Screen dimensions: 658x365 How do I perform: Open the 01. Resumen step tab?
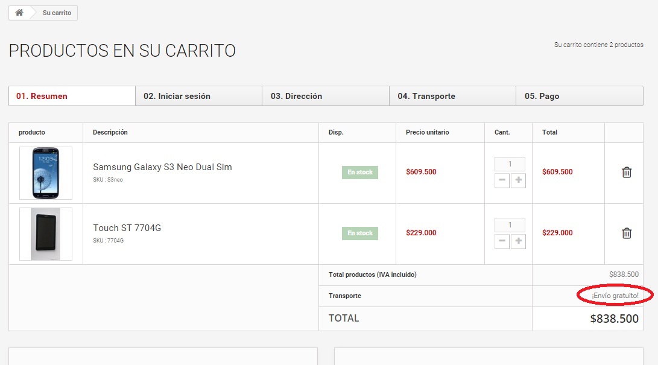(x=72, y=96)
